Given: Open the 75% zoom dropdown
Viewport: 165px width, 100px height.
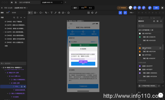Looking at the screenshot, I should click(x=132, y=13).
